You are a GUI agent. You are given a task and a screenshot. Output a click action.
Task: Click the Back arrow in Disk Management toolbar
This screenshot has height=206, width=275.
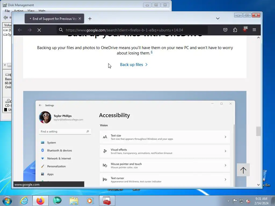click(x=6, y=17)
